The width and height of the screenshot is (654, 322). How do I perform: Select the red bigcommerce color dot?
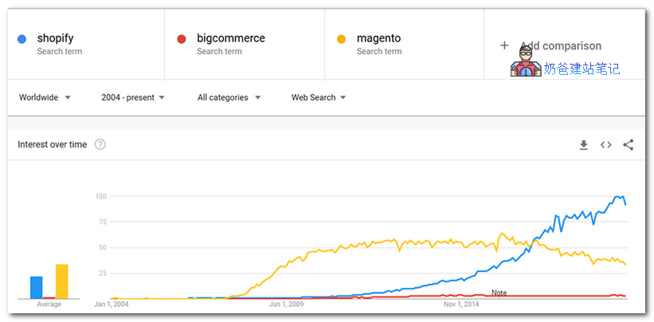[182, 39]
